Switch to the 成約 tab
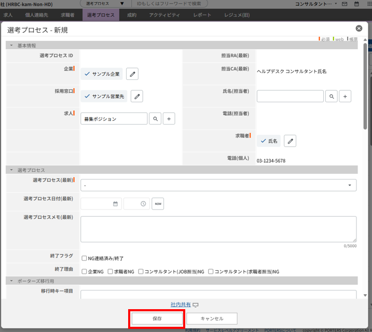This screenshot has width=372, height=332. [131, 16]
